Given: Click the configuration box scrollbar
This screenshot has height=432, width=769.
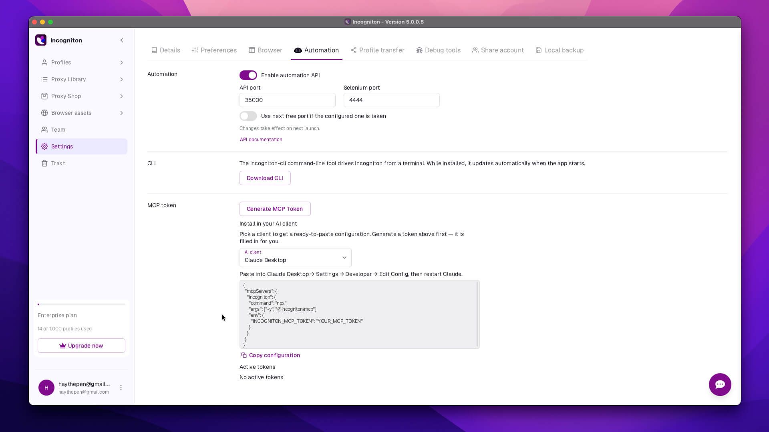Looking at the screenshot, I should pos(477,314).
